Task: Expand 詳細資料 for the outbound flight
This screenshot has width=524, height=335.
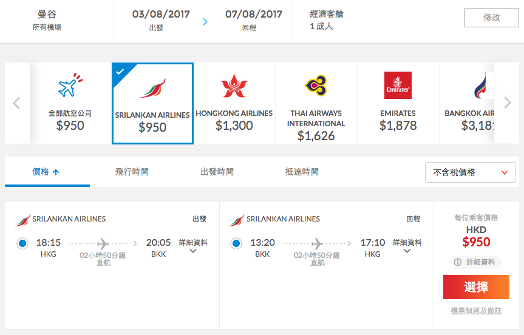Action: coord(193,246)
